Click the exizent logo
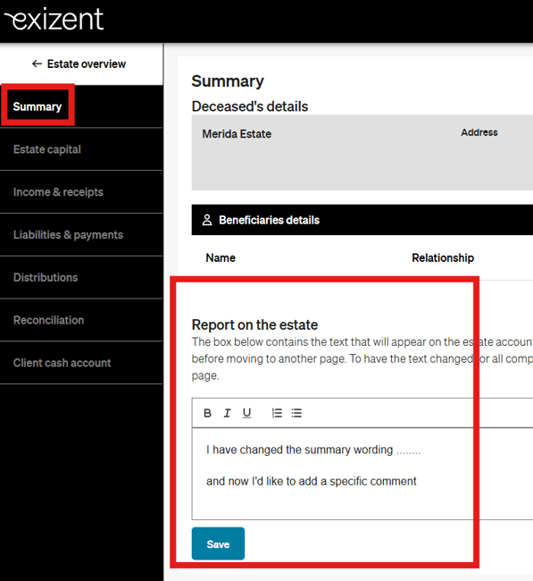Screen dimensions: 533x581 54,19
